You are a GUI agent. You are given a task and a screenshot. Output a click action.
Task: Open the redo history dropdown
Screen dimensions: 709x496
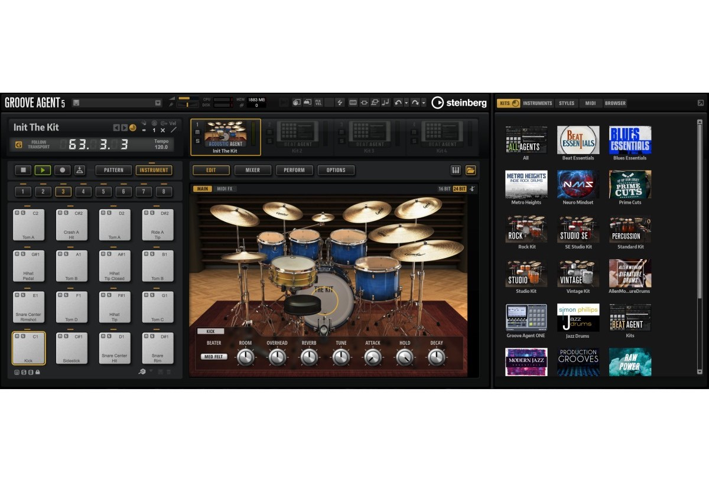pyautogui.click(x=424, y=103)
